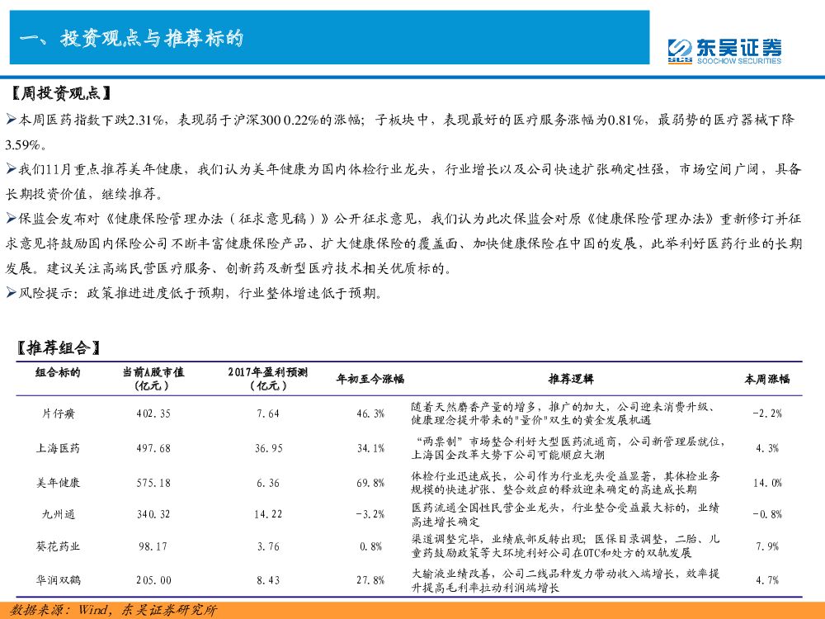Select the 九州通 row name
Screen dimensions: 825x619
tap(58, 514)
